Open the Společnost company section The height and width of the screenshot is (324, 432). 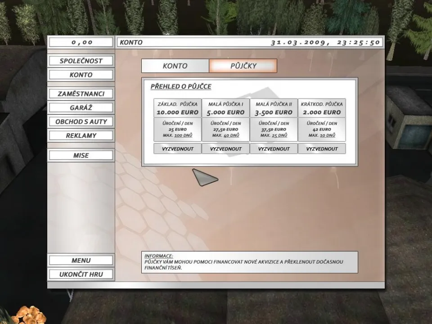(81, 61)
